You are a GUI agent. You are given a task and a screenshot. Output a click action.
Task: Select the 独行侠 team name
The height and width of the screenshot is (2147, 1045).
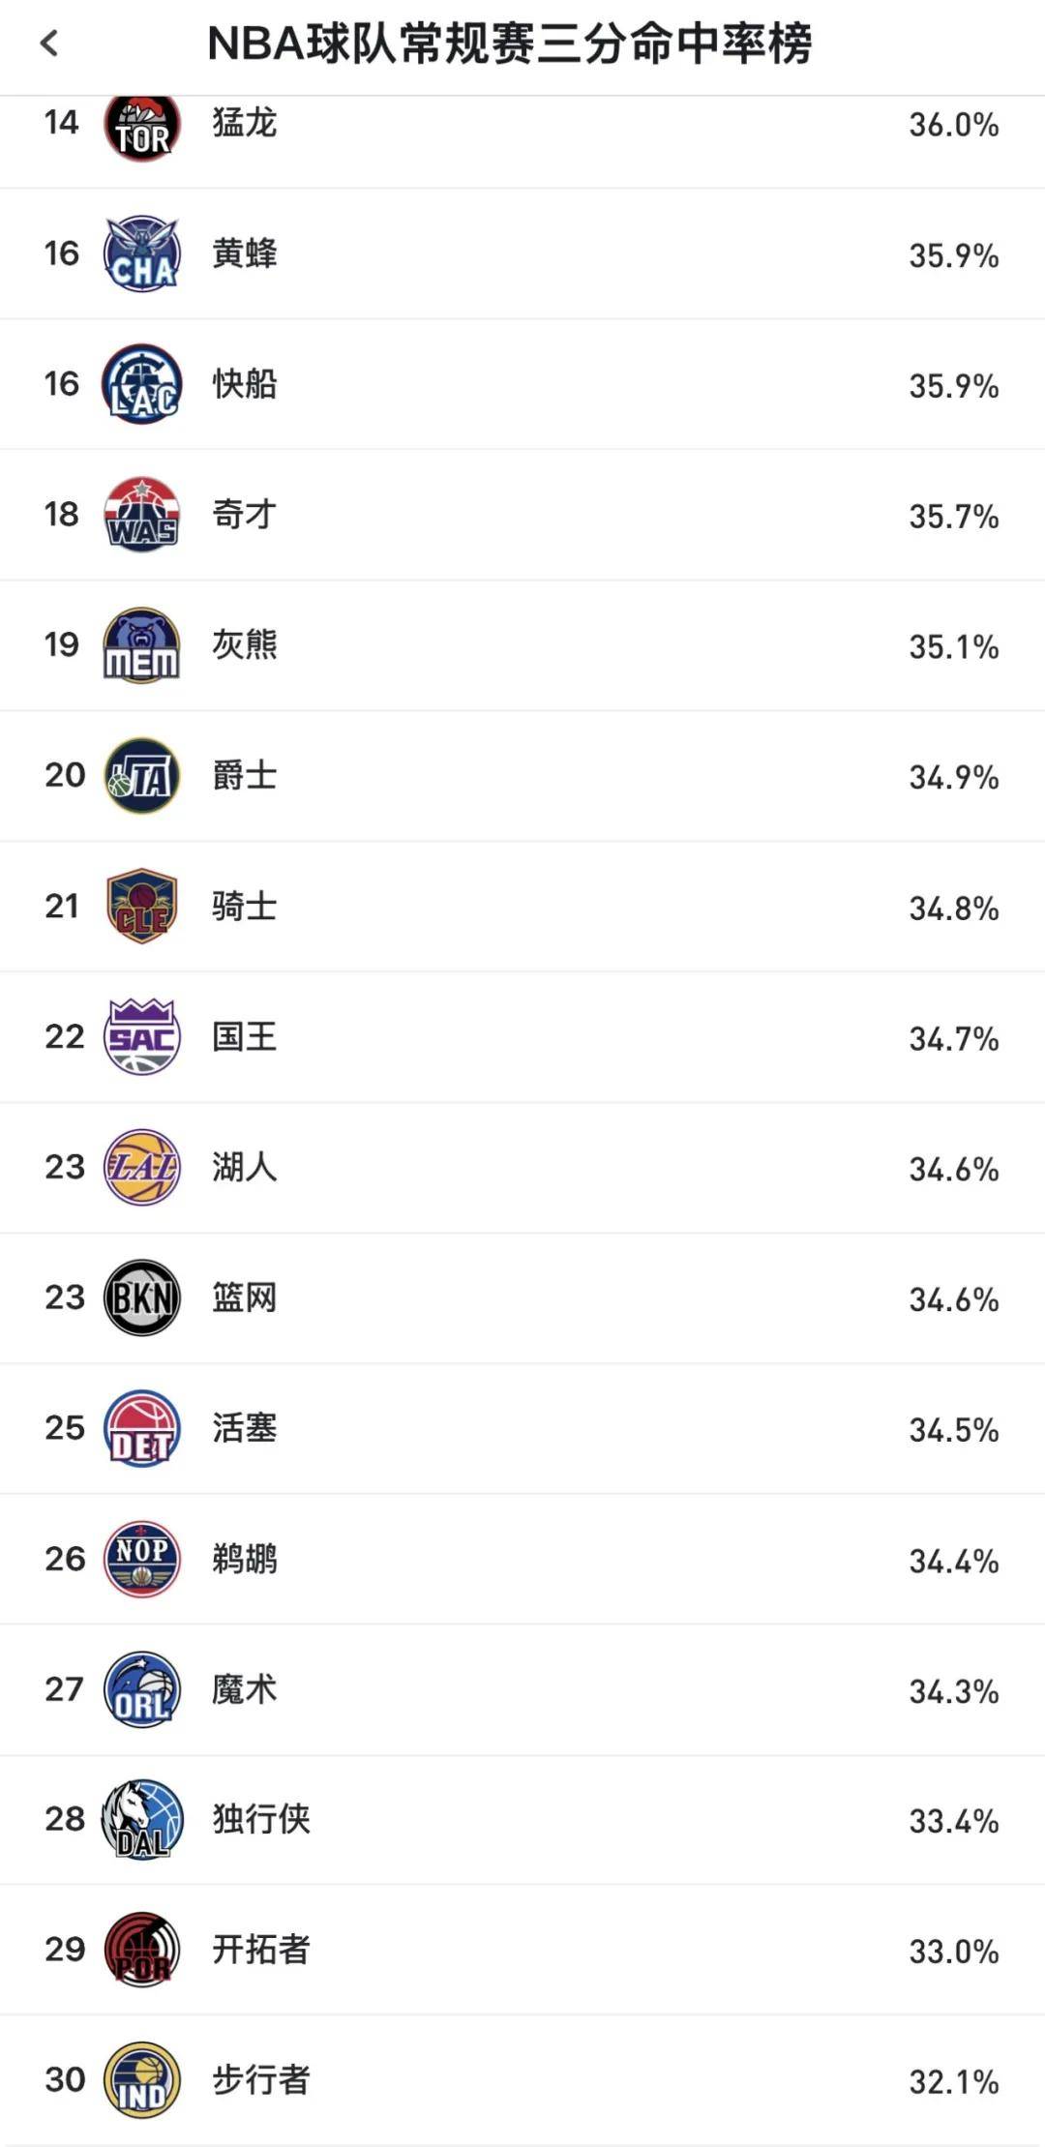point(261,1820)
